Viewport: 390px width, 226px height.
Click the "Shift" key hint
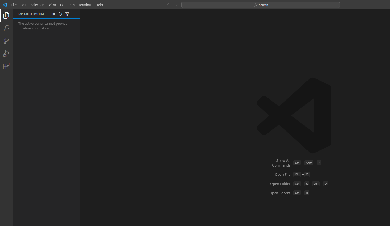[x=309, y=163]
